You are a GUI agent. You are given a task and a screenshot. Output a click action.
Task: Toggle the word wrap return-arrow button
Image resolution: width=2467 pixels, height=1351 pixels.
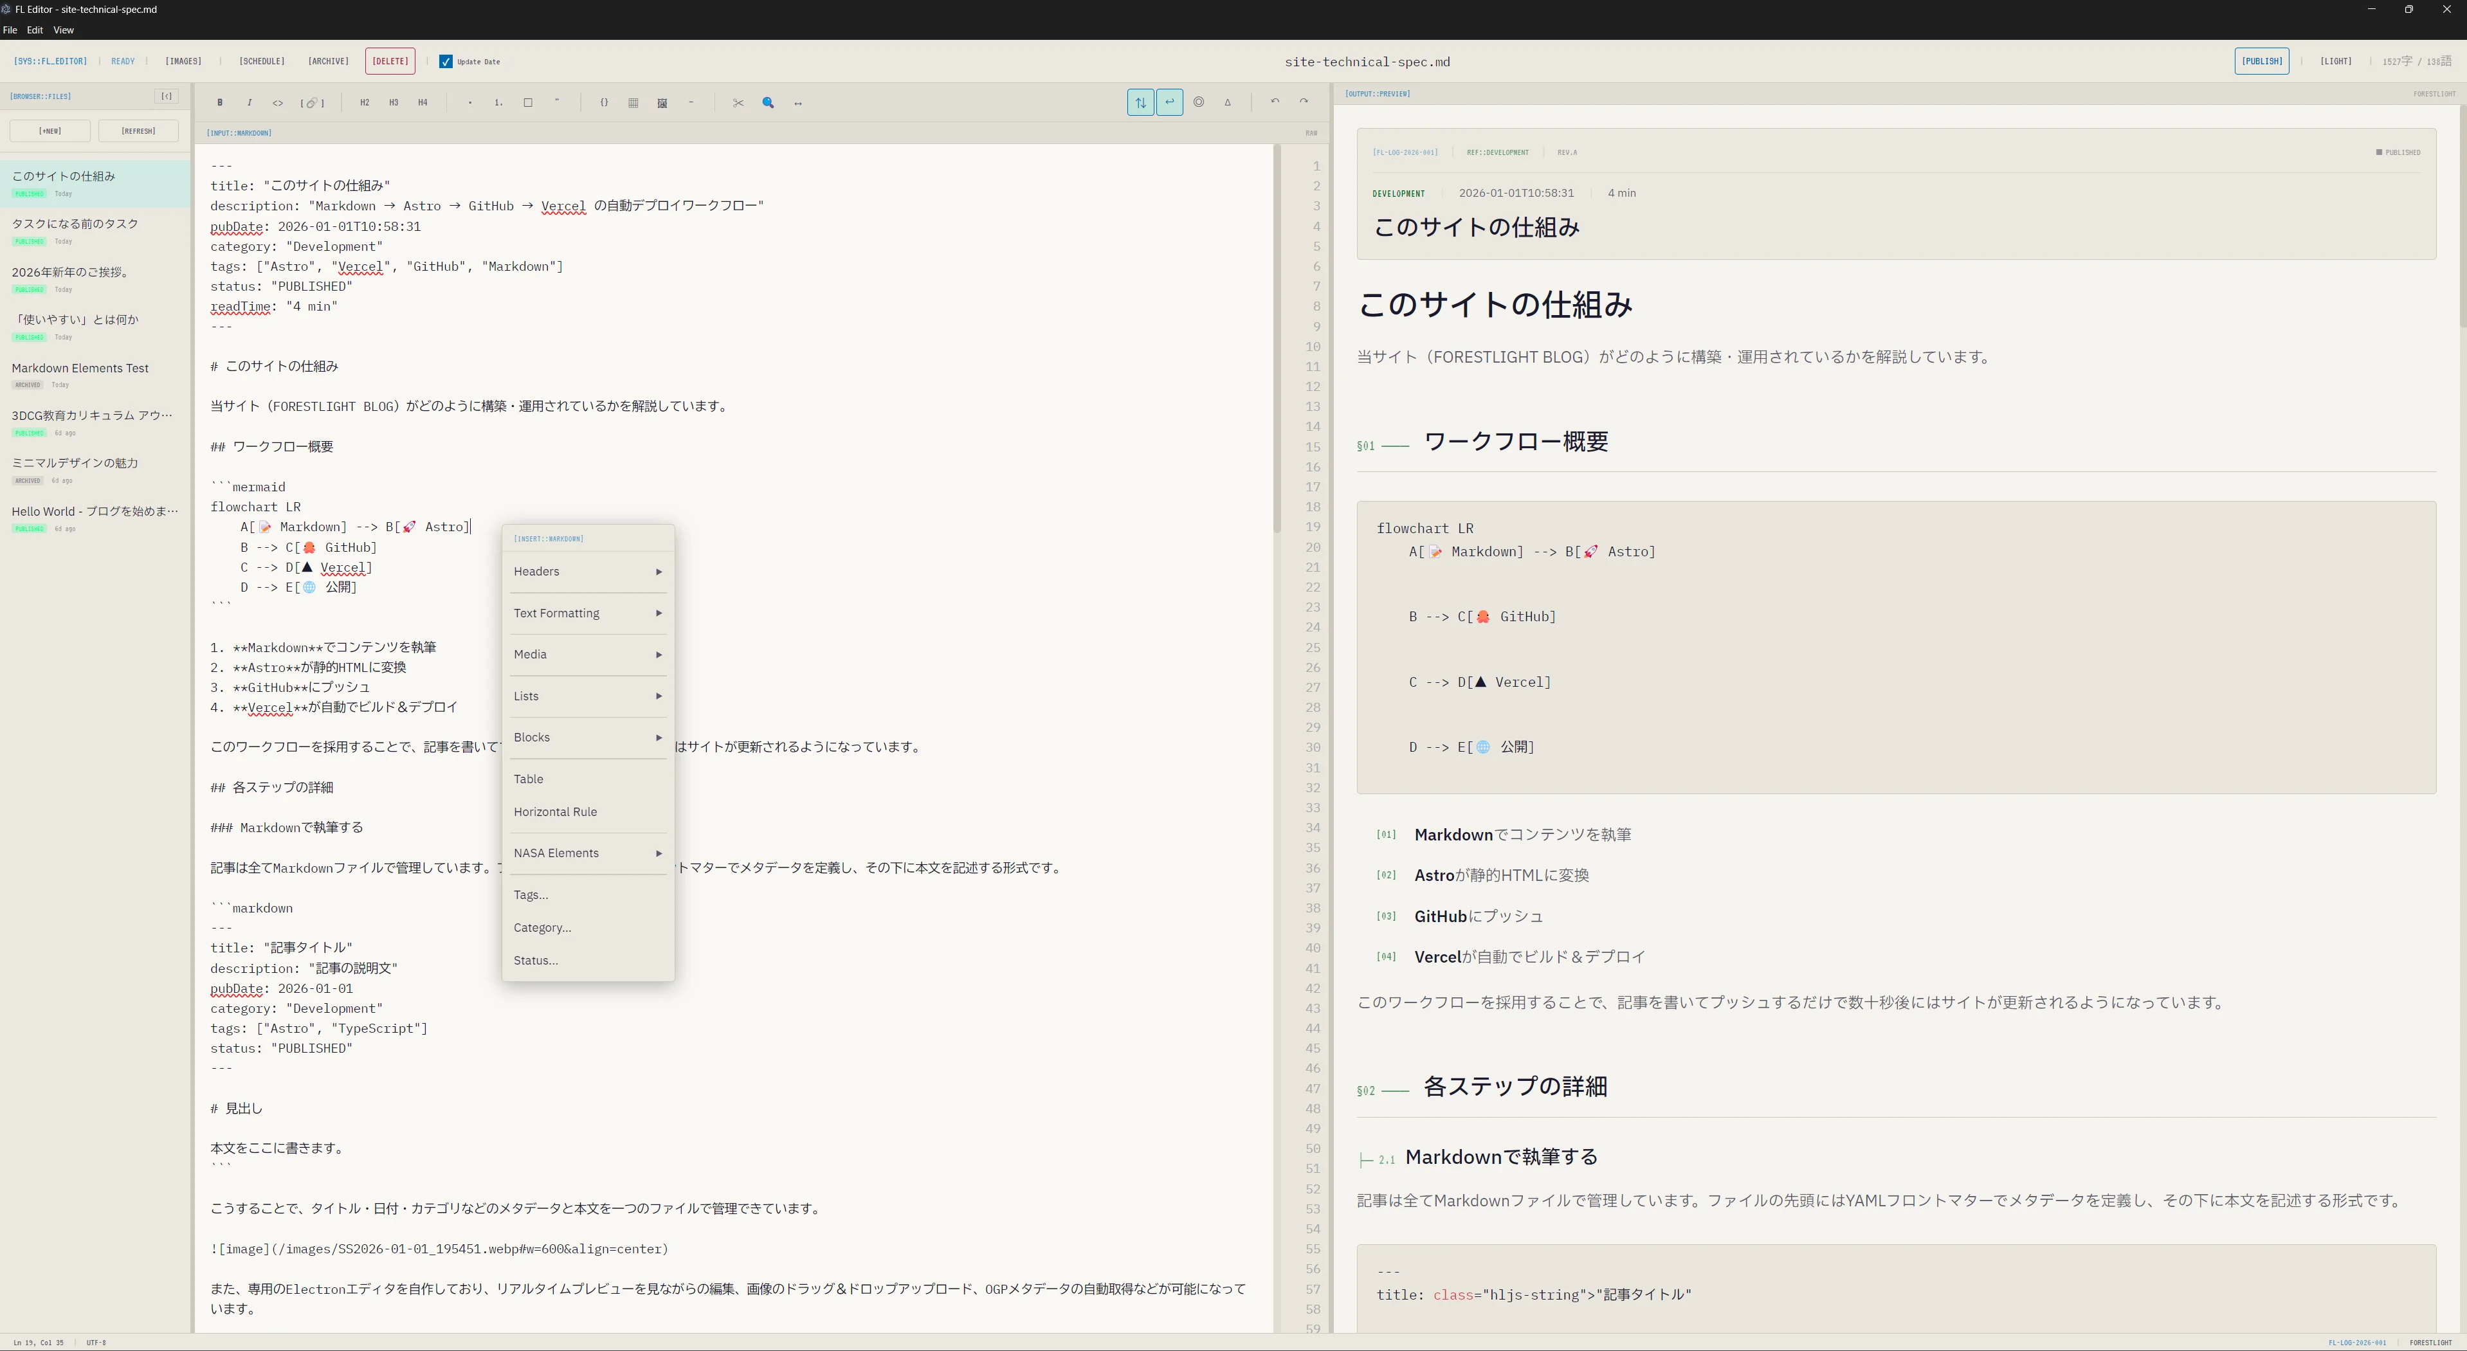[x=1169, y=102]
